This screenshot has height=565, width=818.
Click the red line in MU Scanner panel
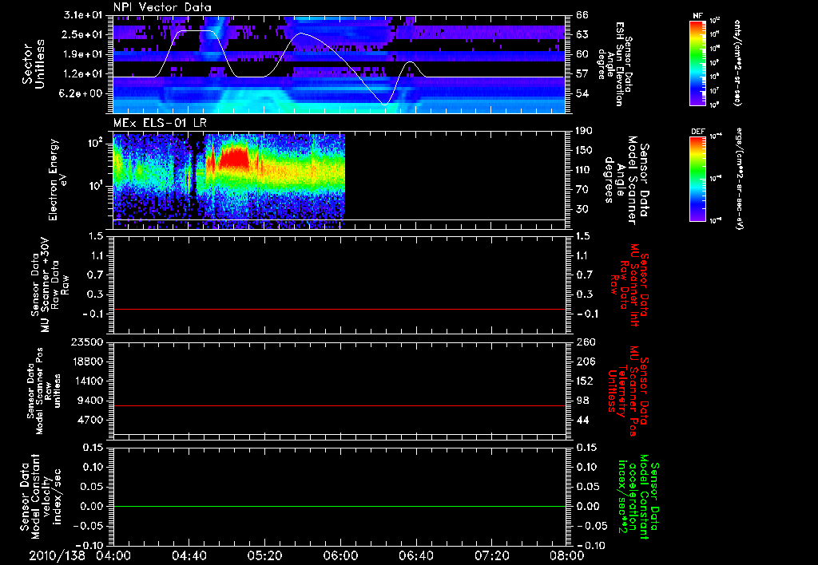tap(340, 309)
